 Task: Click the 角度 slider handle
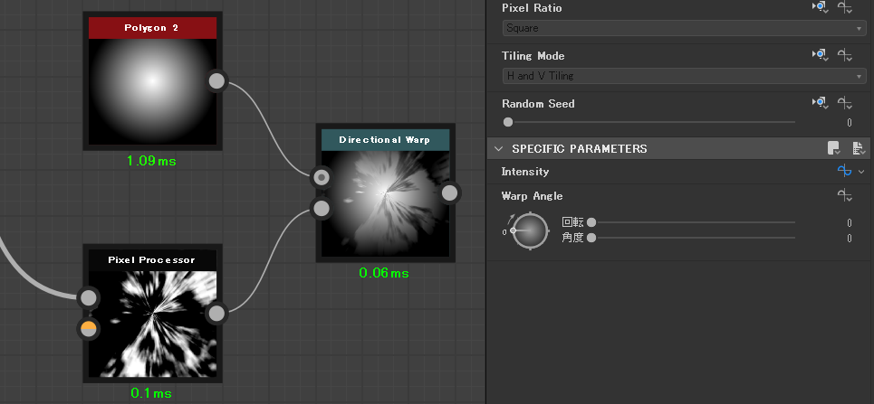[591, 239]
